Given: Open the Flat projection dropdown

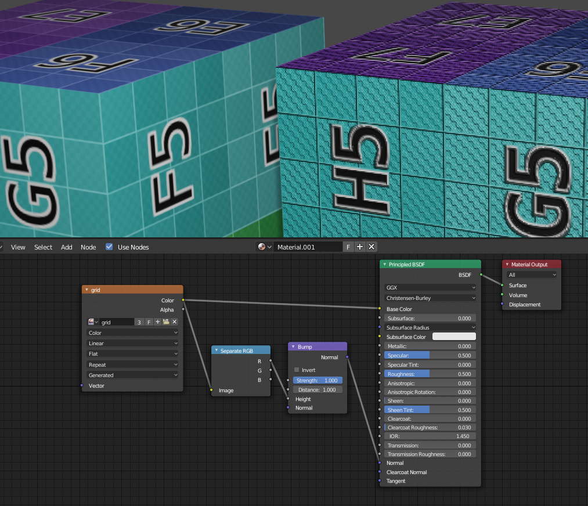Looking at the screenshot, I should pyautogui.click(x=132, y=354).
